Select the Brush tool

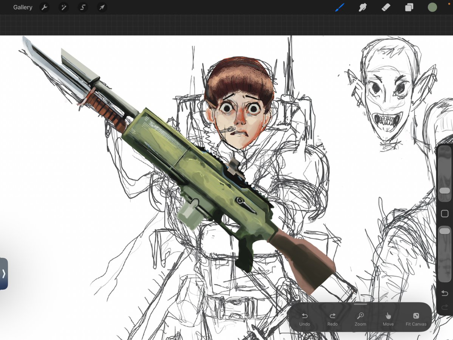[x=340, y=7]
